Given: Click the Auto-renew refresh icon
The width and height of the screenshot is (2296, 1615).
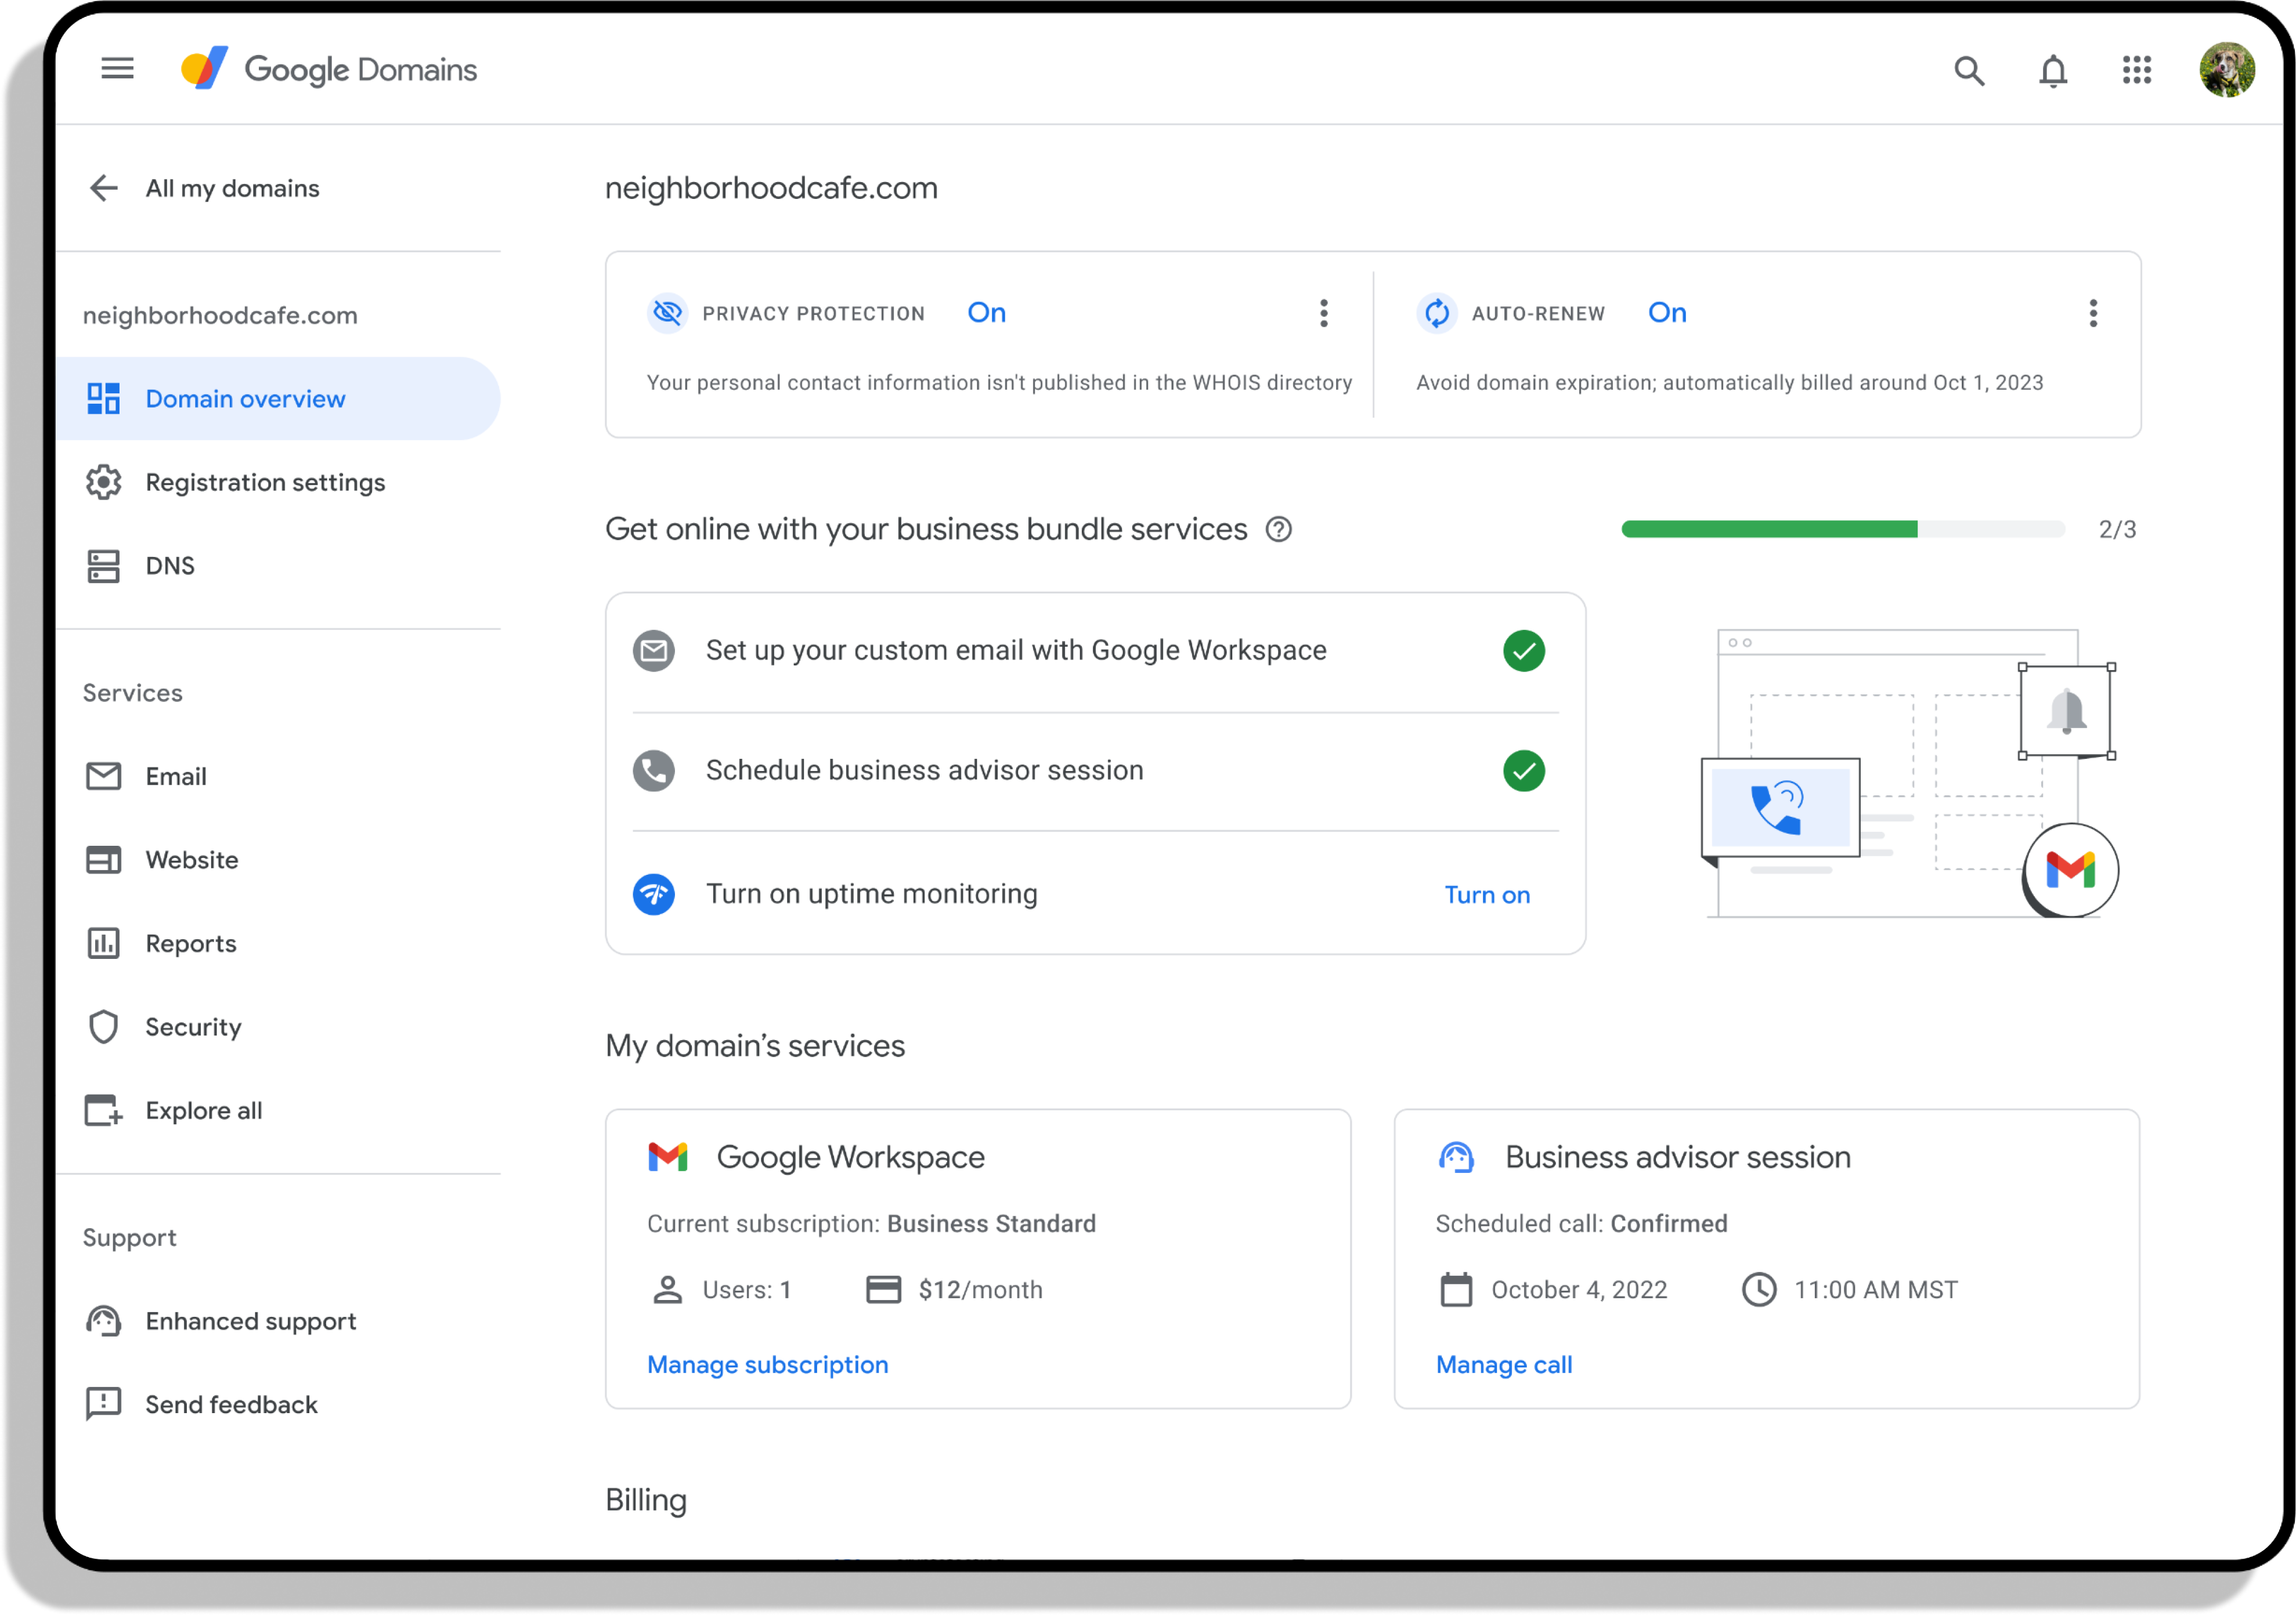Looking at the screenshot, I should coord(1437,313).
